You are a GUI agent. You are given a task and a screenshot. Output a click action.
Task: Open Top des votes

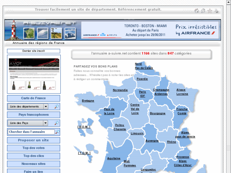pyautogui.click(x=34, y=148)
